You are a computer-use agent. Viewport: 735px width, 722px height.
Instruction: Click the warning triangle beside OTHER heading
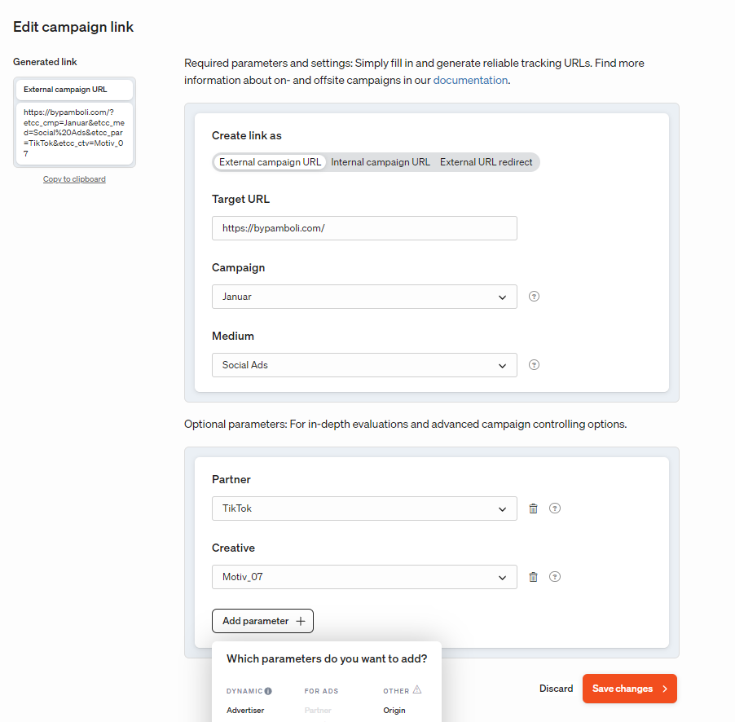click(x=417, y=689)
